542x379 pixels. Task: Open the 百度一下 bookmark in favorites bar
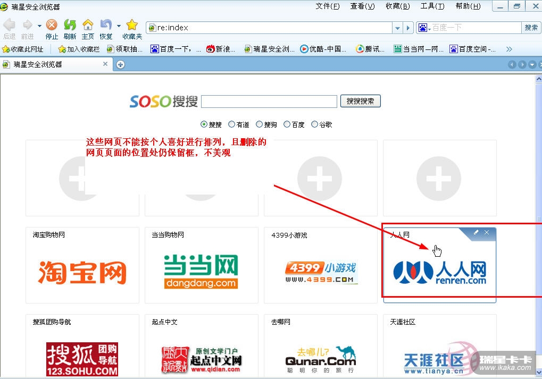click(x=176, y=49)
